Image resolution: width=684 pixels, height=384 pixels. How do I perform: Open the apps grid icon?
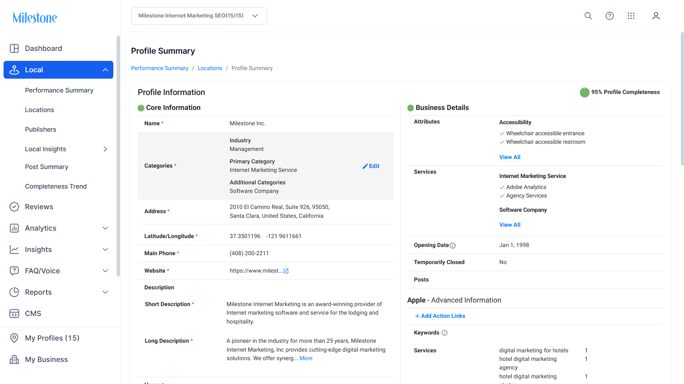[x=631, y=16]
